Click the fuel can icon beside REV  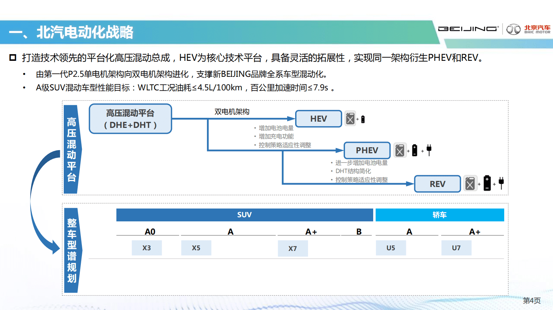470,183
